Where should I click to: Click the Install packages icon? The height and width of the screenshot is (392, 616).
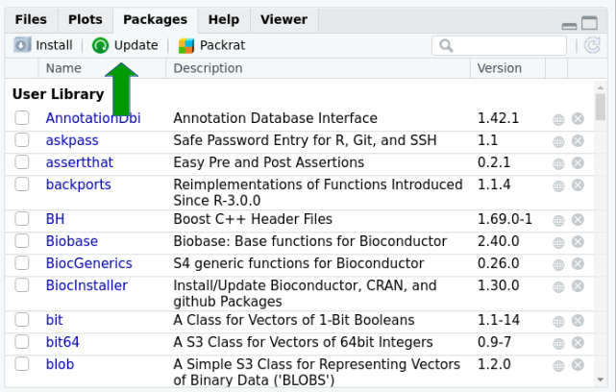click(22, 45)
